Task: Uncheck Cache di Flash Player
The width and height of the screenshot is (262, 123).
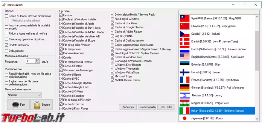Action: (x=61, y=108)
